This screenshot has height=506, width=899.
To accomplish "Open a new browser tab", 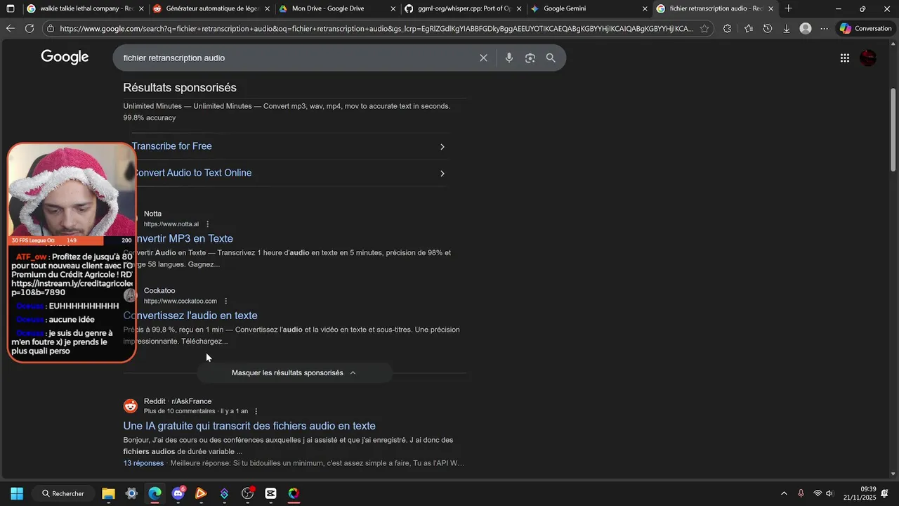I will [789, 8].
